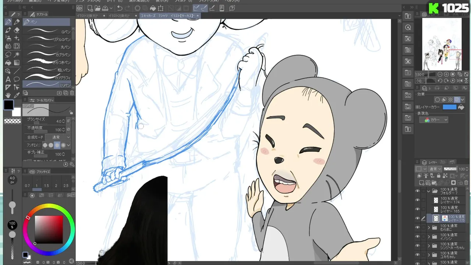Viewport: 471px width, 265px height.
Task: Open Clip Studio launcher icon in command bar
Action: 79,8
